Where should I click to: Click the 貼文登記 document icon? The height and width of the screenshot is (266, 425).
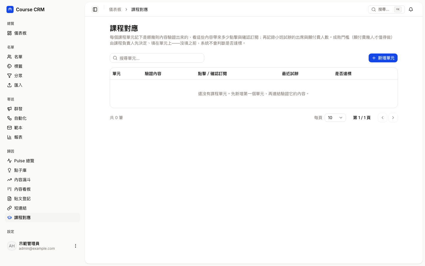pyautogui.click(x=9, y=199)
